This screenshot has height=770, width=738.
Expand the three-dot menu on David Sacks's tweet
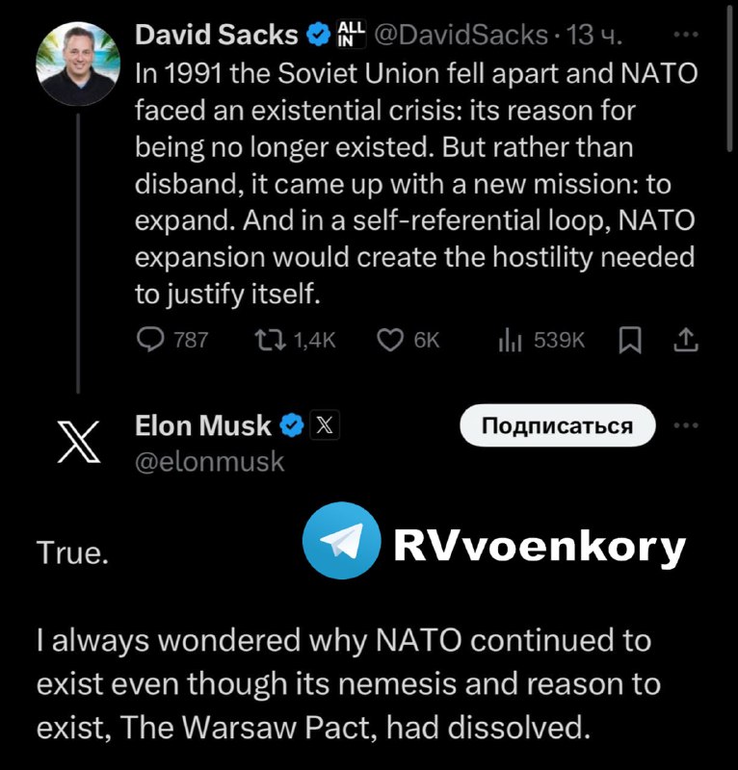pos(685,34)
